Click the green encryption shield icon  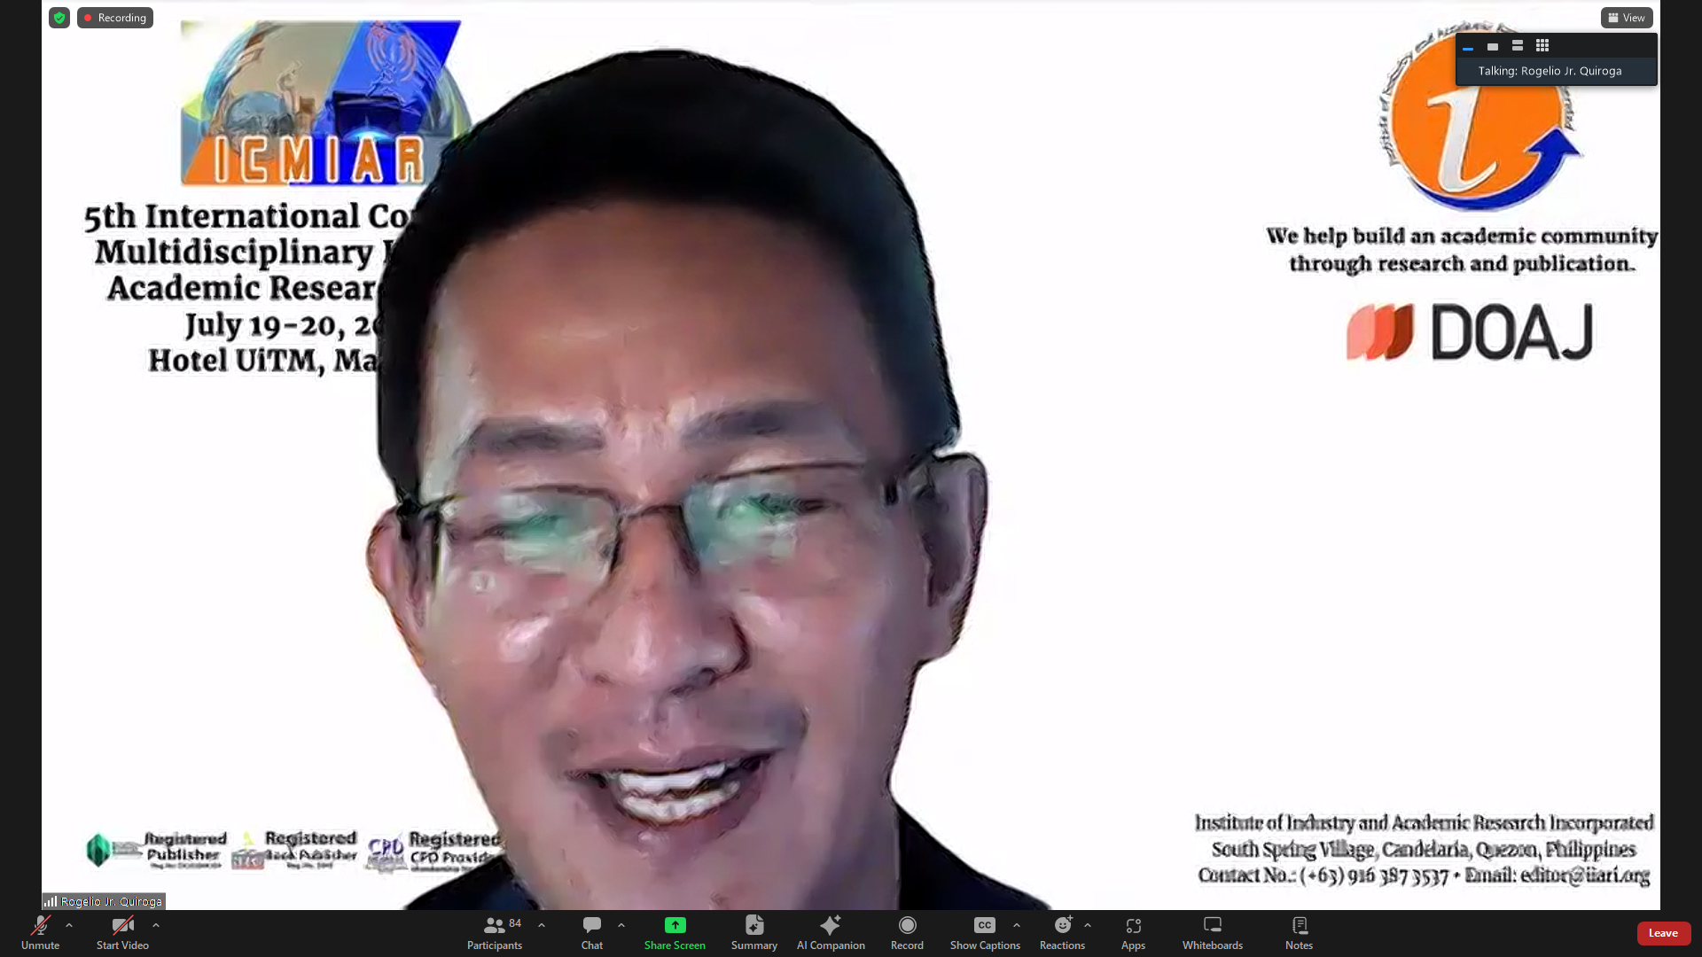pos(59,18)
